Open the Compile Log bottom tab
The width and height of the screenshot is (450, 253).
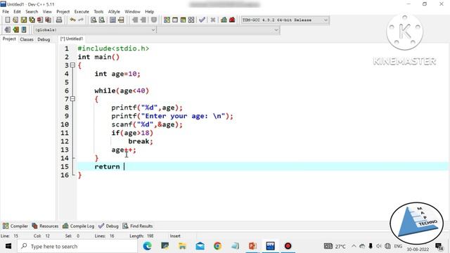tap(78, 226)
